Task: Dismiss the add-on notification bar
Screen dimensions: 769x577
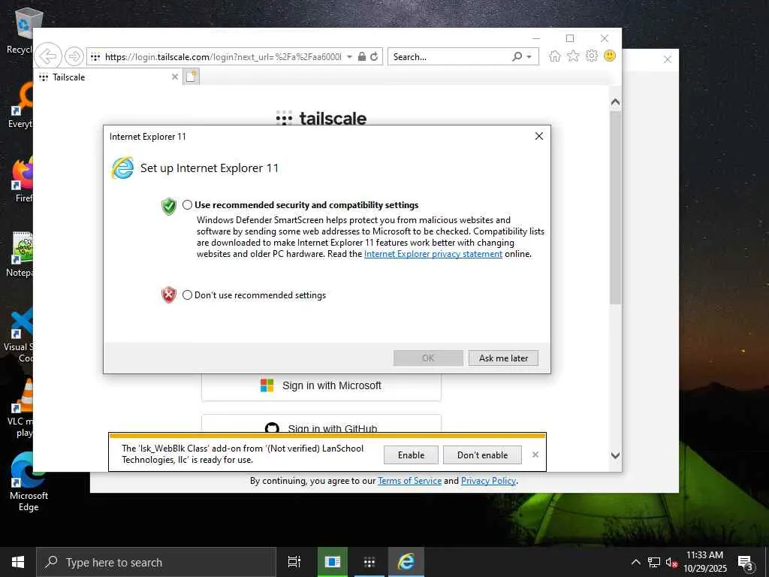Action: pos(535,455)
